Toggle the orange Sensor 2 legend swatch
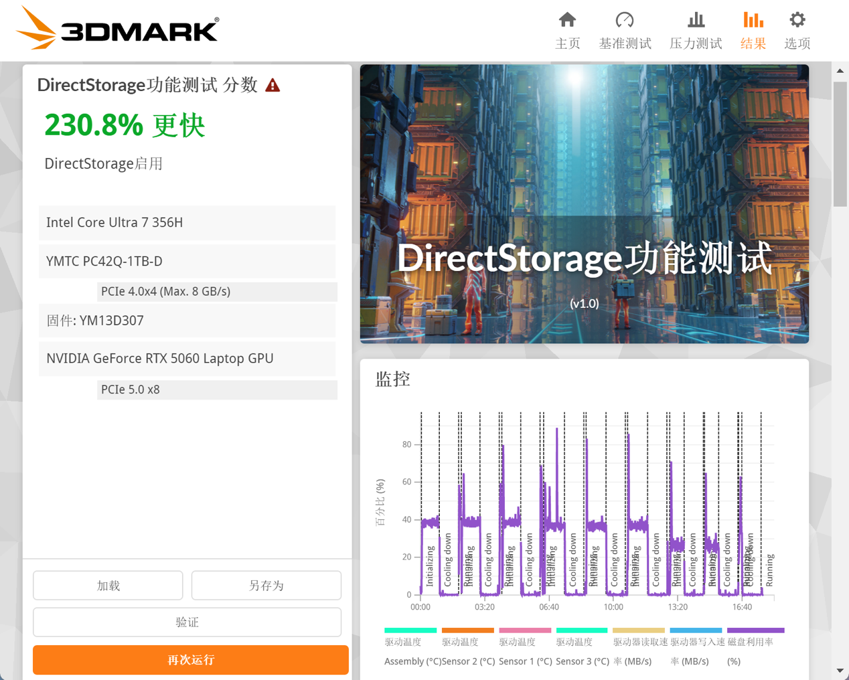849x680 pixels. pos(468,630)
